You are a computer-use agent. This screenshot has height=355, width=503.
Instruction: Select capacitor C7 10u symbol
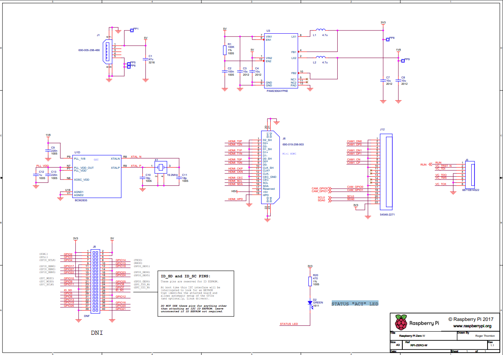(383, 80)
